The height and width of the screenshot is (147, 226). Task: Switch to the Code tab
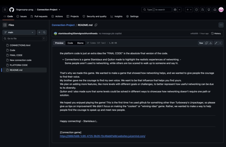[8, 17]
